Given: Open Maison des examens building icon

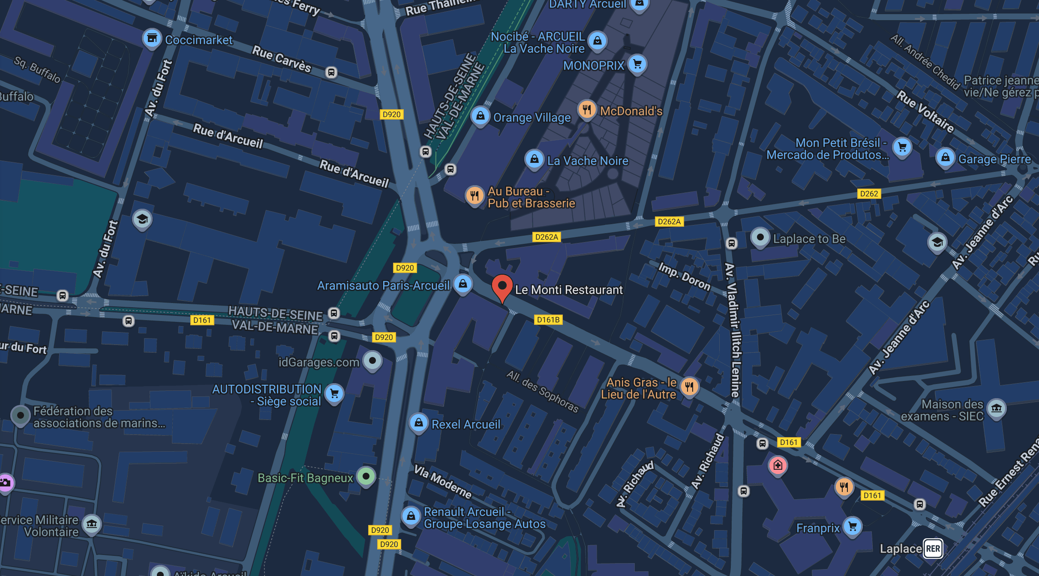Looking at the screenshot, I should point(996,408).
